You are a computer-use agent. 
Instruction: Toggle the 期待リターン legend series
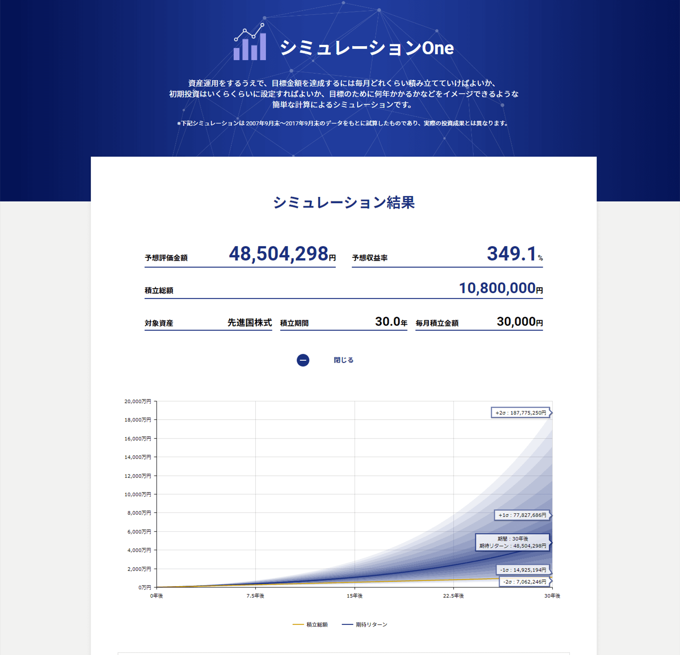365,624
